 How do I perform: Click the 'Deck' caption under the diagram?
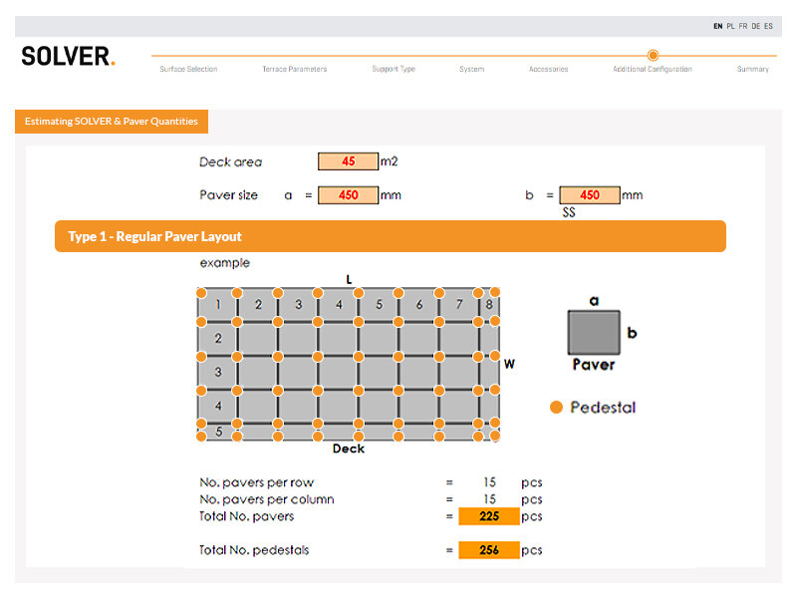[349, 449]
